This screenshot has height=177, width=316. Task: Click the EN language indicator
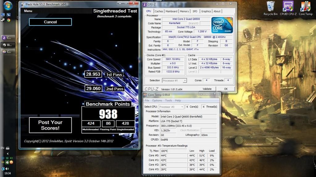tap(2, 148)
